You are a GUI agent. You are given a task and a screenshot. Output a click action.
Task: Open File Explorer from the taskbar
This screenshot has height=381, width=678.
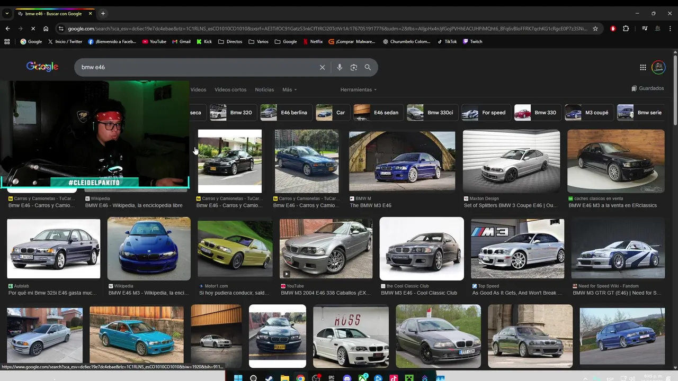point(285,378)
